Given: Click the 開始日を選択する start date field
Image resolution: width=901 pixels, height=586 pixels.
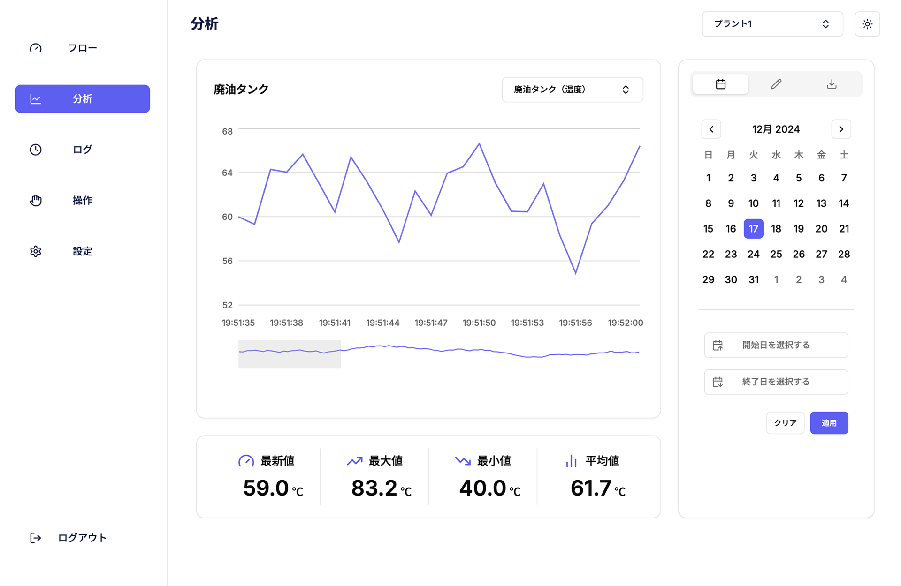Looking at the screenshot, I should [776, 345].
